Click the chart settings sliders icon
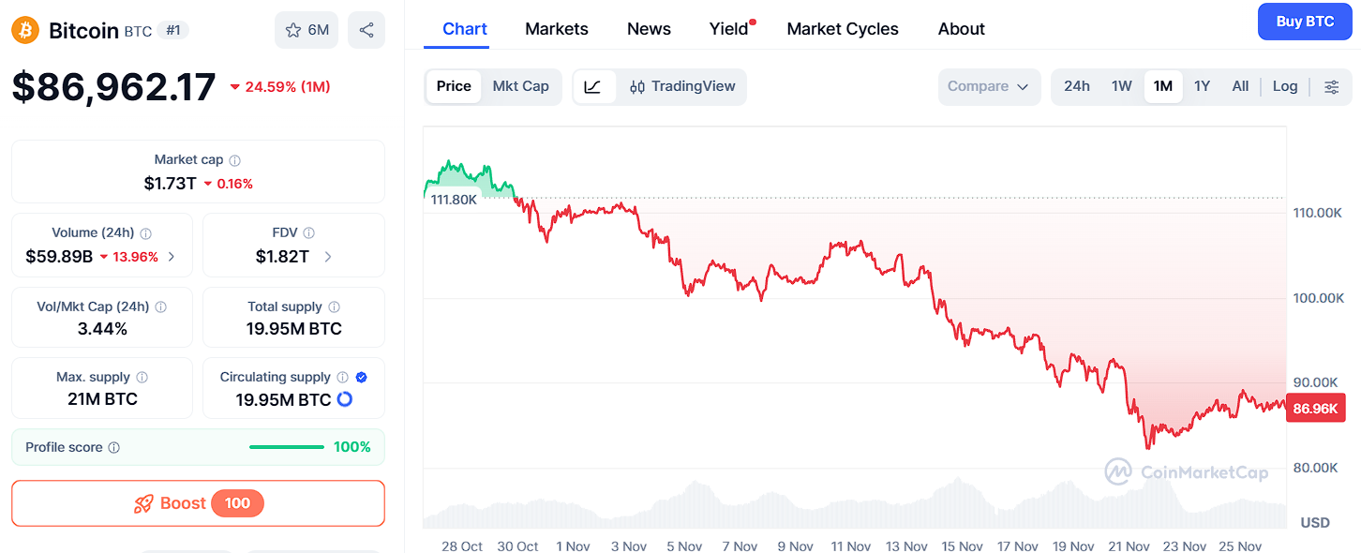1361x553 pixels. (1332, 86)
